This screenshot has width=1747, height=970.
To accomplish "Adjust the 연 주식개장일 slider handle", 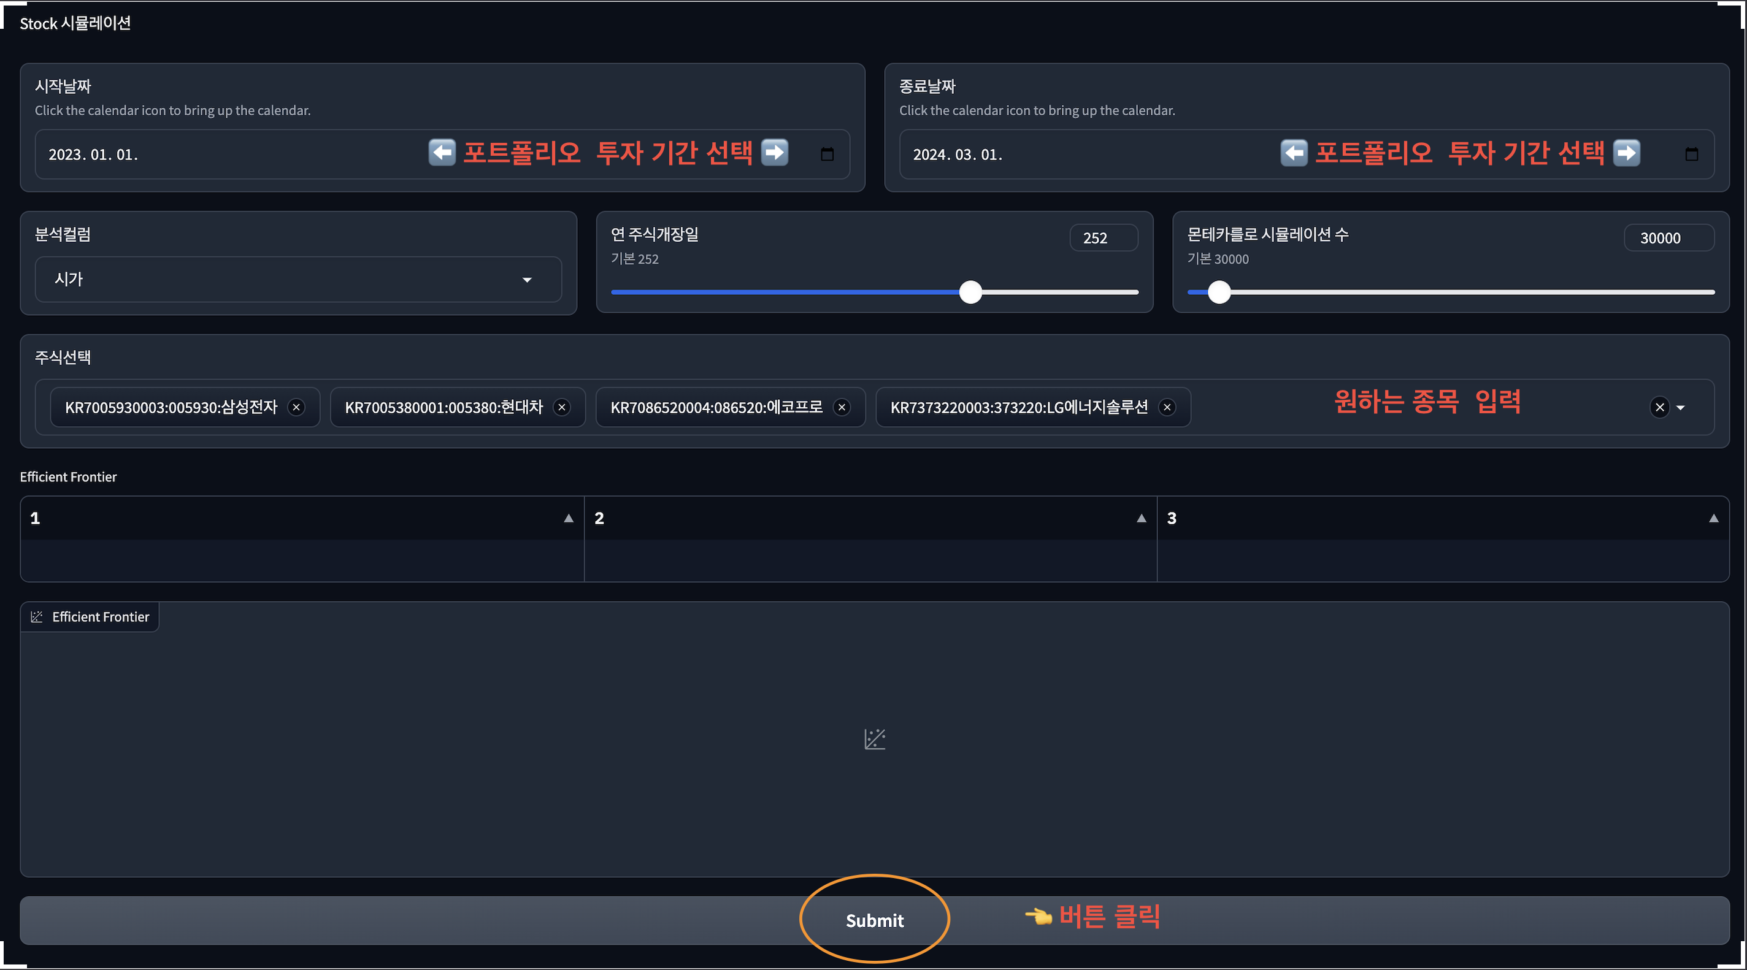I will [970, 292].
